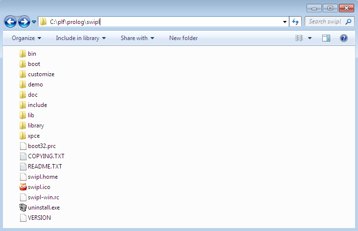358x231 pixels.
Task: Select the library folder icon
Action: (x=22, y=126)
